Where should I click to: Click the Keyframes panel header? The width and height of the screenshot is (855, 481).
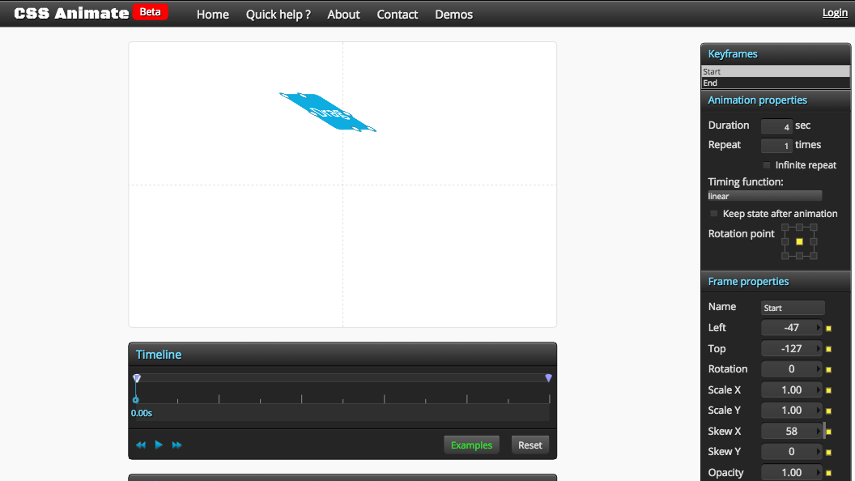776,54
